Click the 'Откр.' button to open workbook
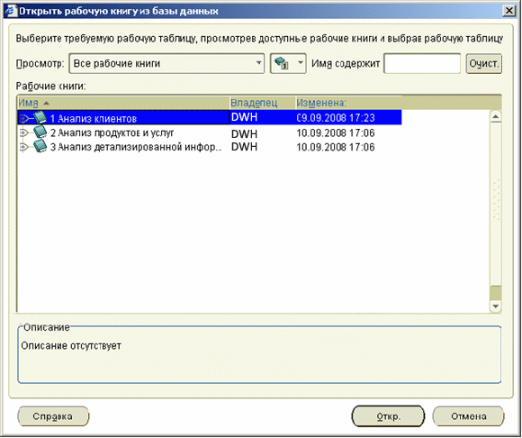 coord(388,416)
